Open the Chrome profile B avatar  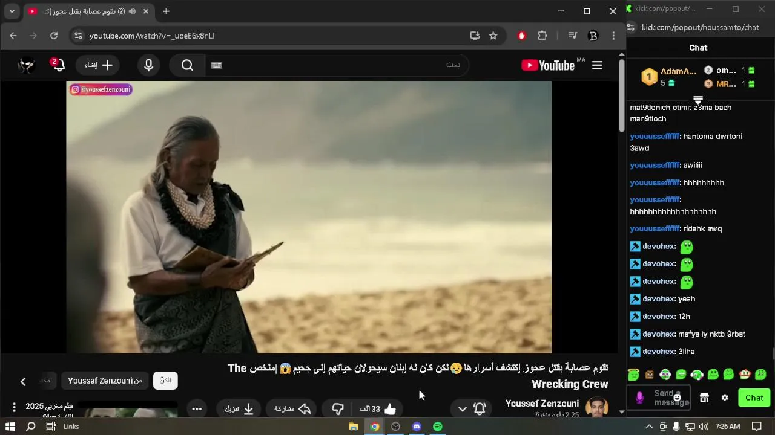[593, 36]
